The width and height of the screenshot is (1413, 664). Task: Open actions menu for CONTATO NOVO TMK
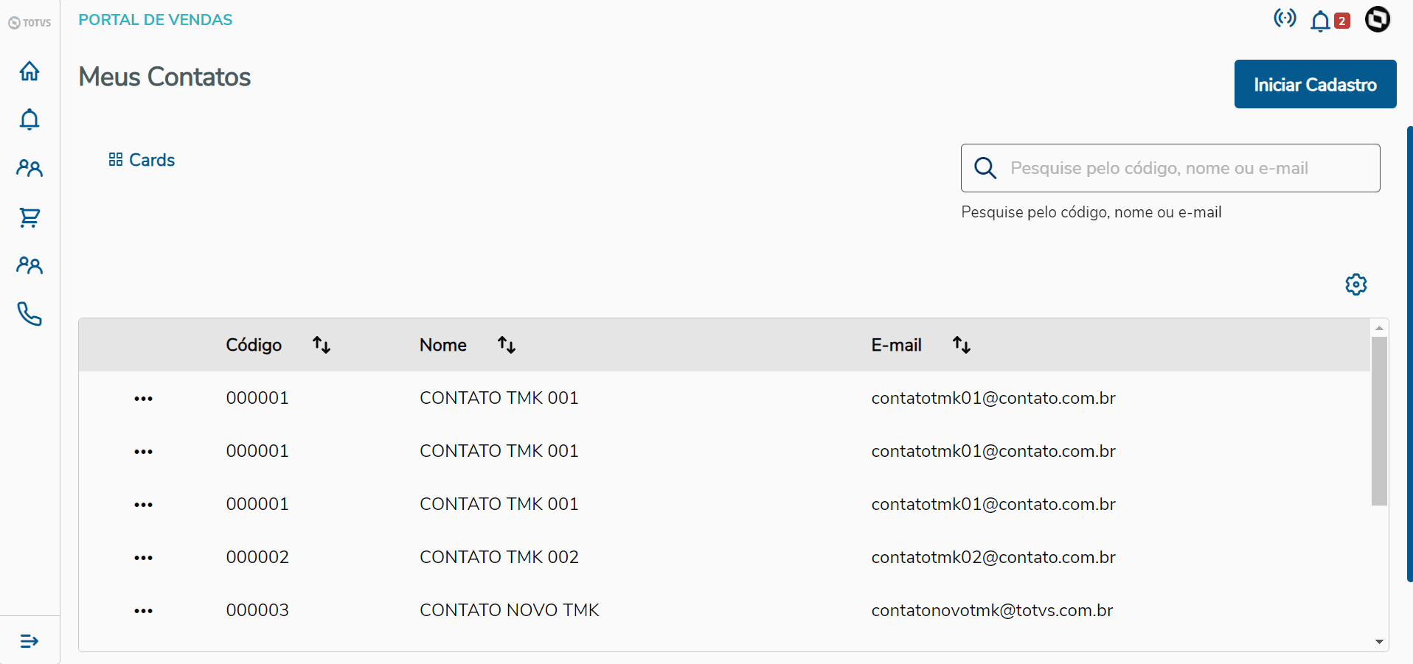(x=143, y=611)
